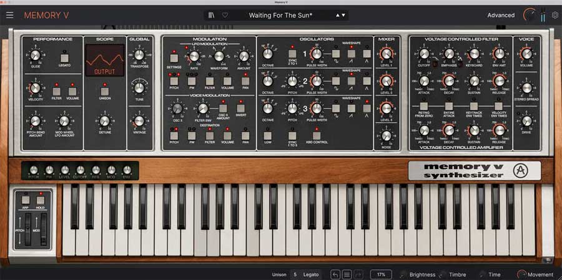Select oscillator 1 square waveshape button

pos(336,54)
